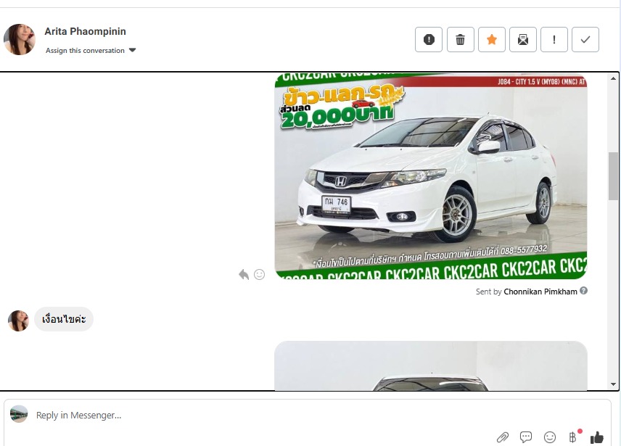
Task: Delete conversation with the trash icon
Action: (x=460, y=40)
